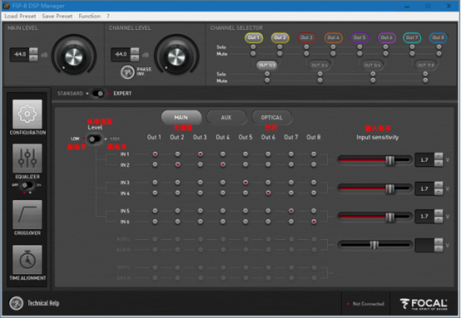Increase IN 3/4 input sensitivity

439,185
